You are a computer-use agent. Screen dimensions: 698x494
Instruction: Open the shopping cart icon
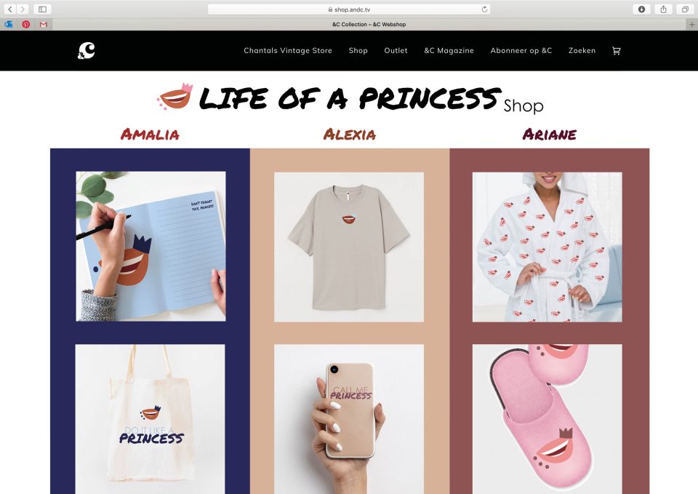tap(616, 51)
